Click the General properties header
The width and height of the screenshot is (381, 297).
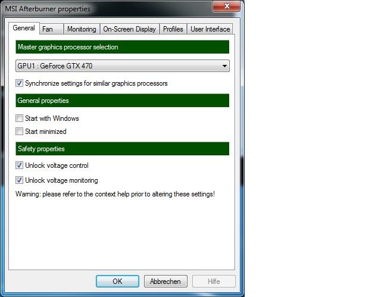pos(123,101)
